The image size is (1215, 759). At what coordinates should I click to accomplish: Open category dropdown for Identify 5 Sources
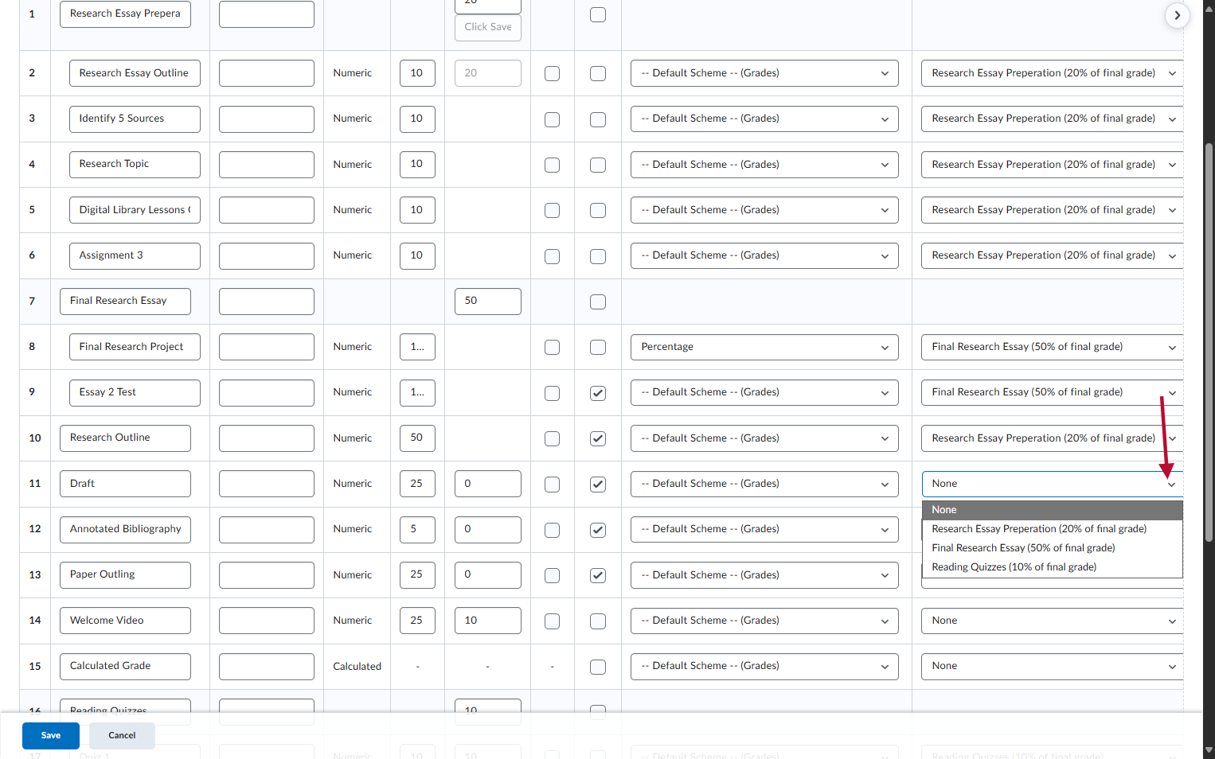(x=1052, y=119)
